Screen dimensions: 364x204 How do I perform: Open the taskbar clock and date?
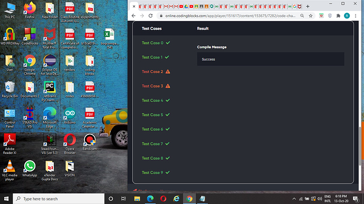341,199
